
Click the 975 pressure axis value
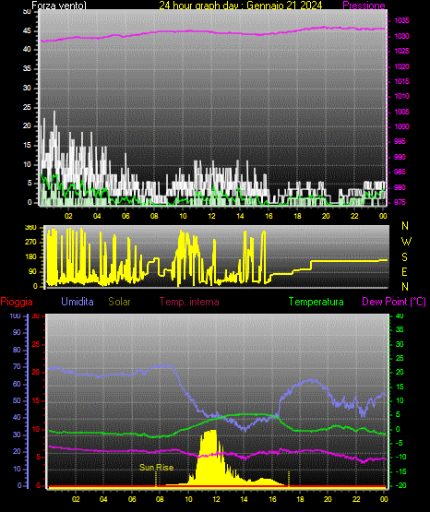(400, 202)
